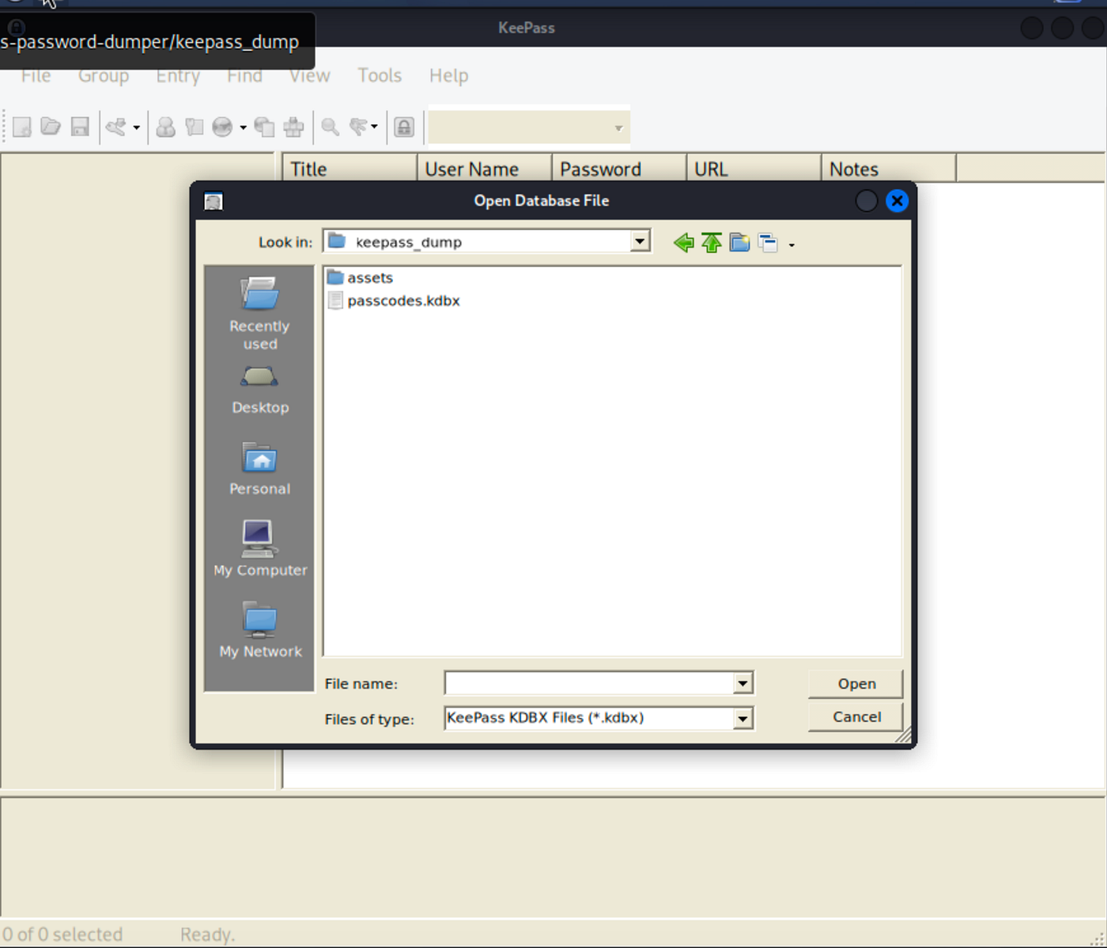The image size is (1107, 948).
Task: Select My Network in sidebar
Action: tap(260, 630)
